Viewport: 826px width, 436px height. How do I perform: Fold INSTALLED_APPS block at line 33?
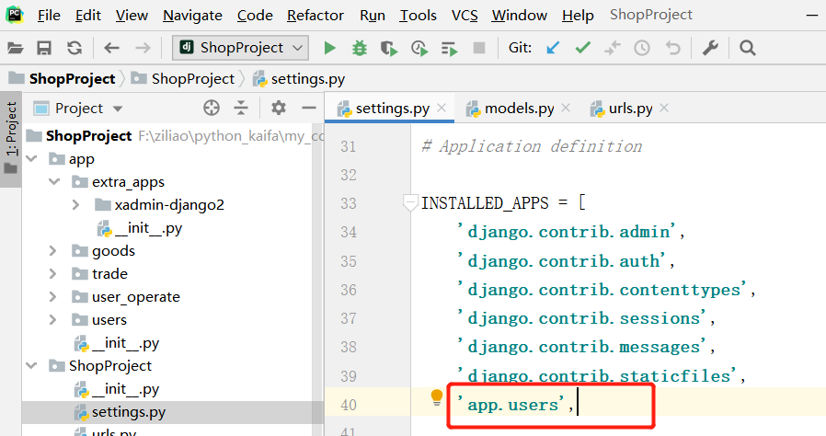410,202
